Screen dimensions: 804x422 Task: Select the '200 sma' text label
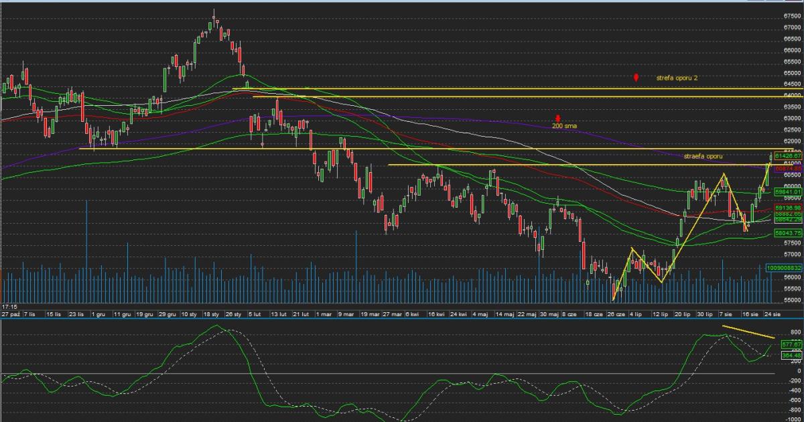click(563, 126)
